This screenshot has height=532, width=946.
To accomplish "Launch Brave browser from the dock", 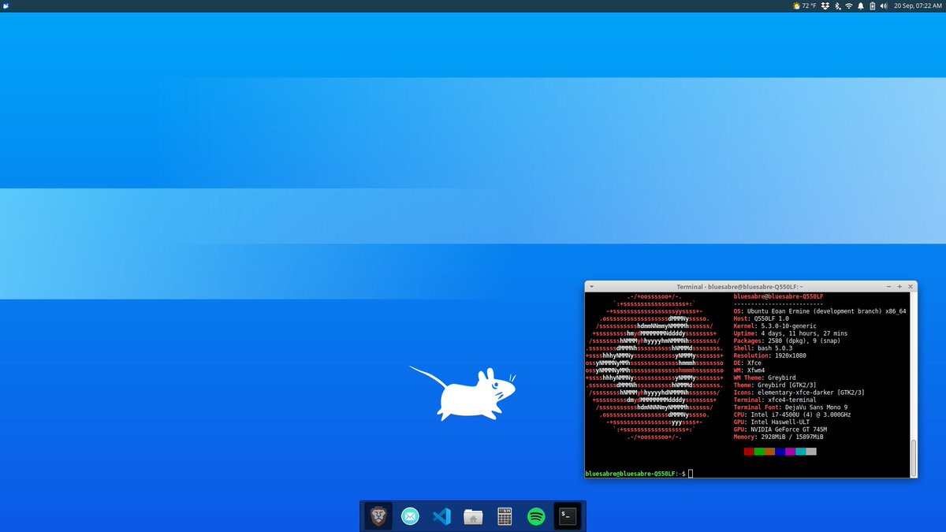I will pos(378,516).
